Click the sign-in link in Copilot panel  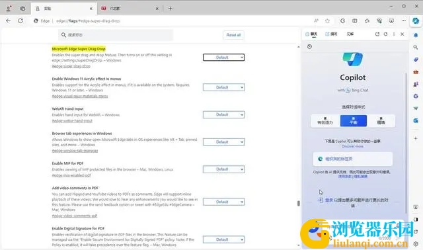pos(328,200)
